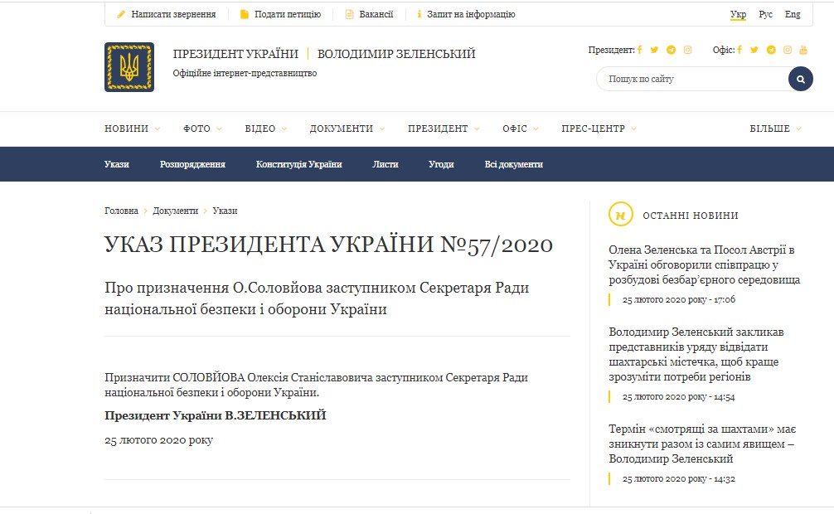The image size is (834, 514).
Task: Open the Розпорядження tab in submenu
Action: [192, 164]
